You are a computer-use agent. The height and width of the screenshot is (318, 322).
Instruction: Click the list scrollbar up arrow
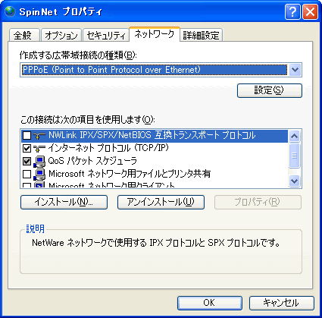(x=294, y=136)
